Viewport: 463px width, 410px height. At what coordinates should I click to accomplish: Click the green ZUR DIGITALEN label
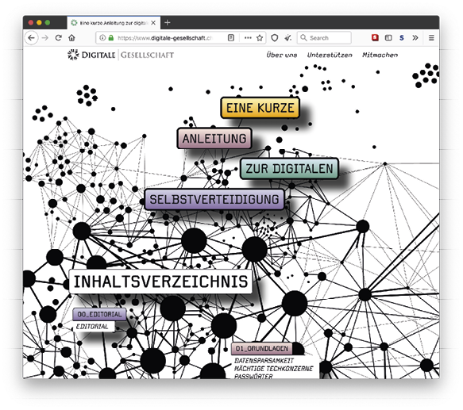pos(289,168)
